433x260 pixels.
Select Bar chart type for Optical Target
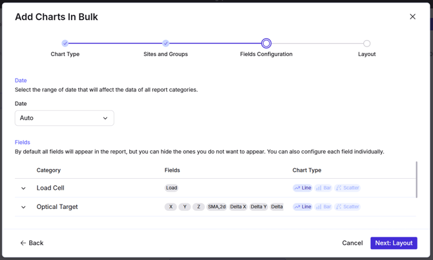(x=323, y=207)
